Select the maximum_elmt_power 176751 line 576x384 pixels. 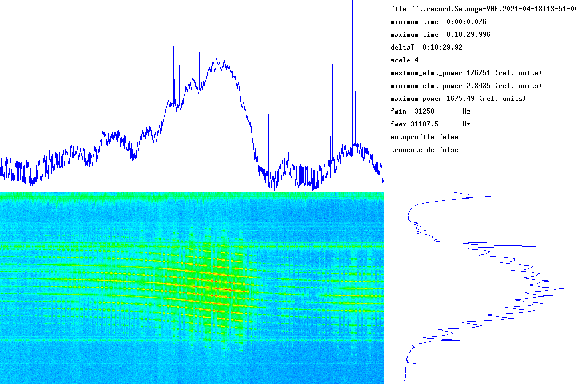pyautogui.click(x=466, y=73)
